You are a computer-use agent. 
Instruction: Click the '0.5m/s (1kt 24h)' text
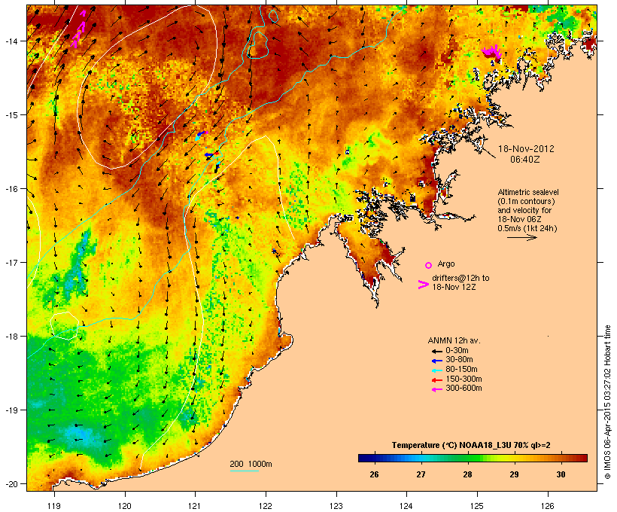click(x=527, y=228)
